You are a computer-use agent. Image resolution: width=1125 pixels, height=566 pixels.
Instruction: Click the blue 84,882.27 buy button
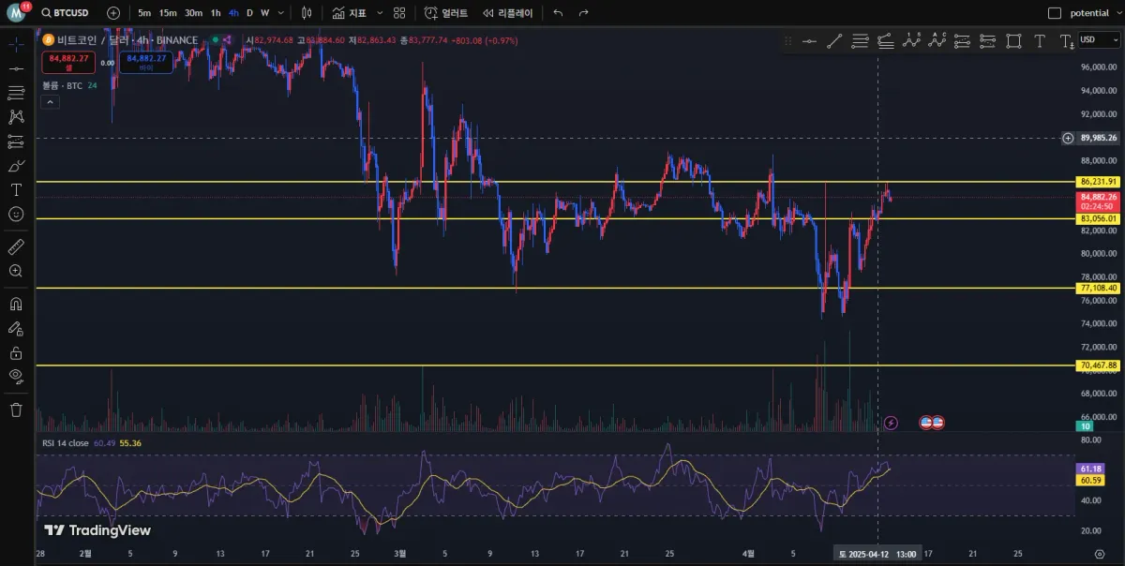(145, 62)
